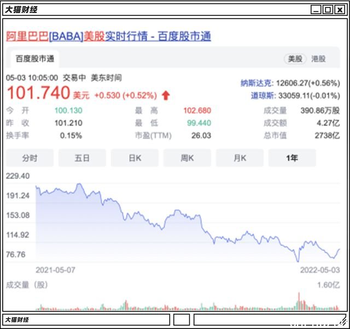Minimize the 大猫财经 window
Image resolution: width=350 pixels, height=329 pixels.
316,10
